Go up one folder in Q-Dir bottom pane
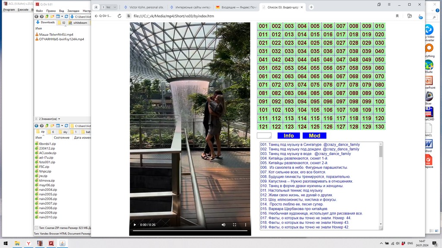The width and height of the screenshot is (442, 248). click(47, 126)
